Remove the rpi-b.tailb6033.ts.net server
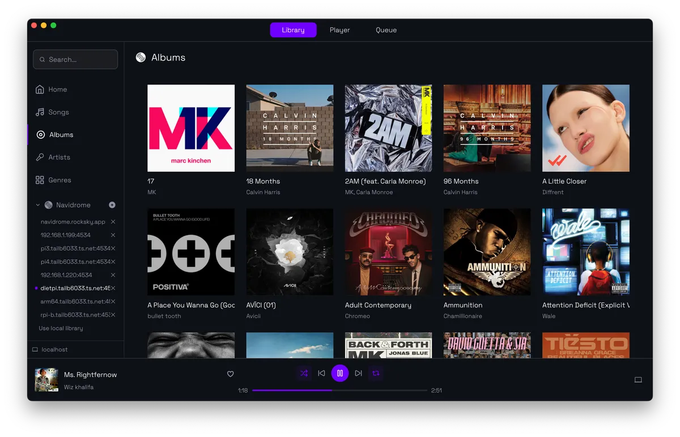 (x=113, y=315)
